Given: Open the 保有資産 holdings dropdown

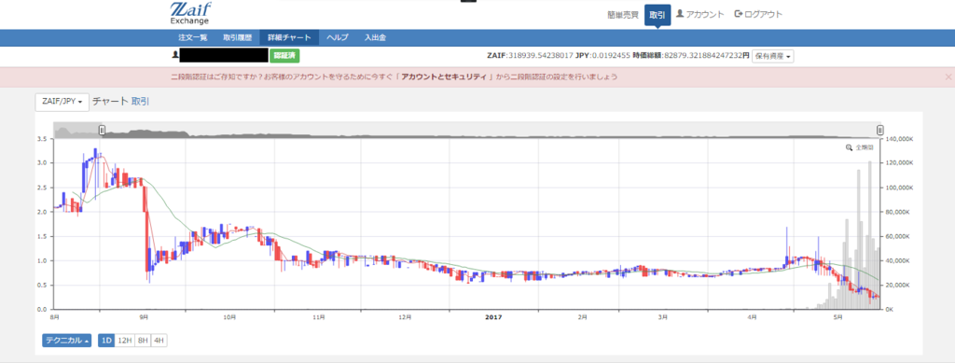Looking at the screenshot, I should point(773,56).
